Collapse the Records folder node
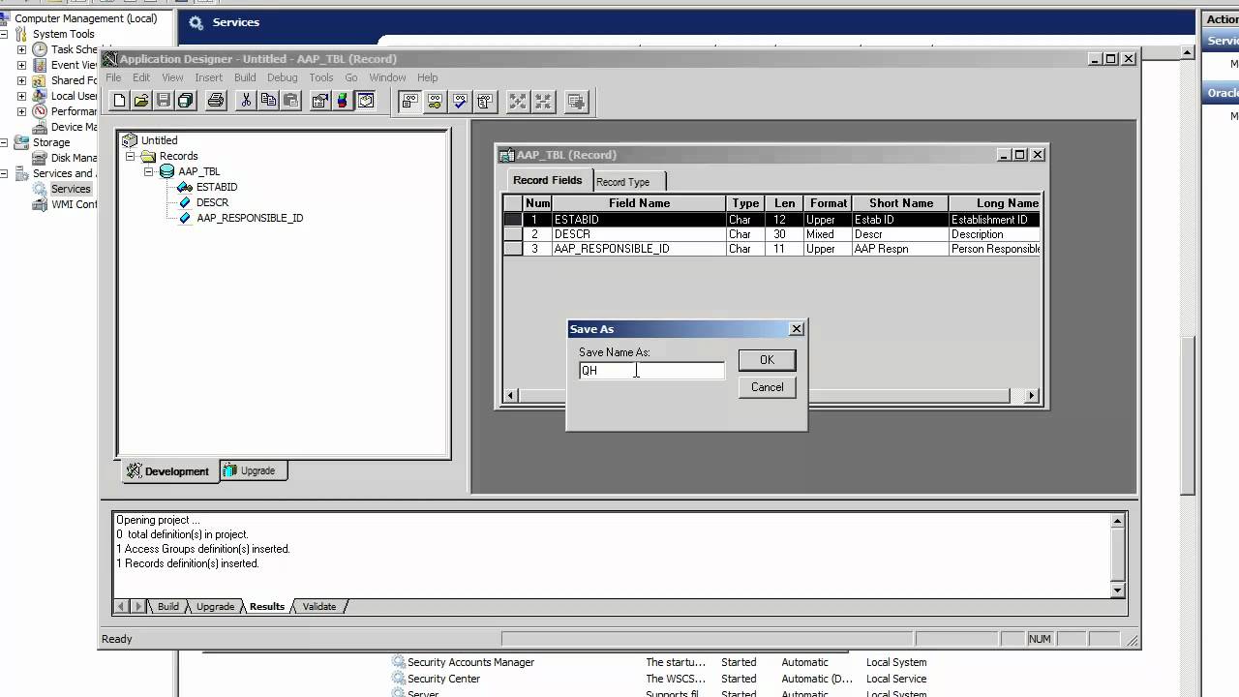This screenshot has height=697, width=1239. tap(130, 156)
